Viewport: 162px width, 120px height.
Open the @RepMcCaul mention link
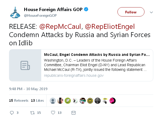pos(60,27)
